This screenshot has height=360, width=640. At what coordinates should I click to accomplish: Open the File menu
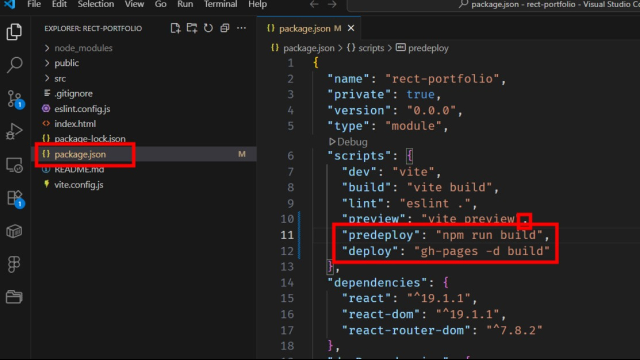point(34,4)
